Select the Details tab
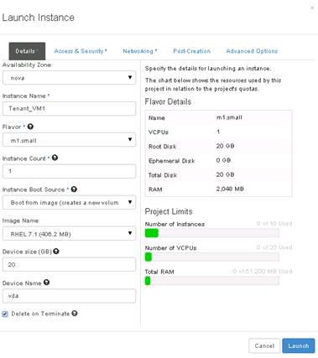Image resolution: width=318 pixels, height=358 pixels. pyautogui.click(x=27, y=51)
